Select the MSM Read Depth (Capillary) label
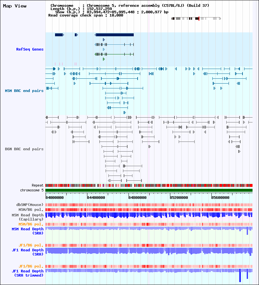This screenshot has height=285, width=259. point(28,217)
